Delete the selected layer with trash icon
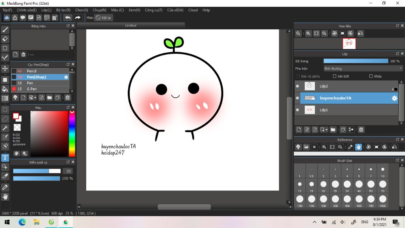405x228 pixels. (361, 129)
